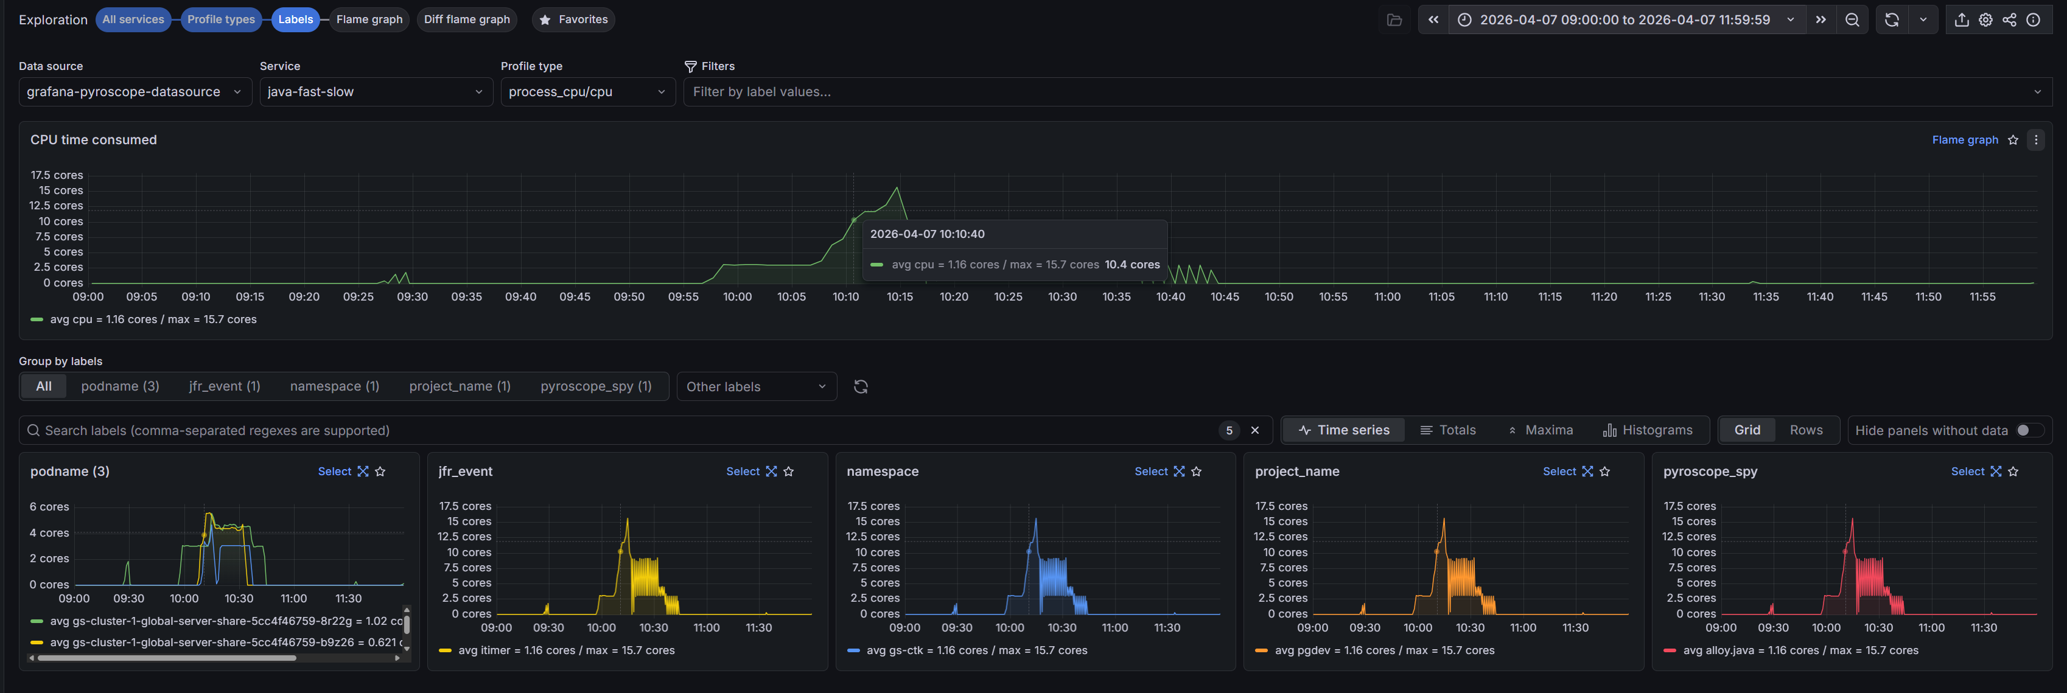Screen dimensions: 2067x693
Task: Go to Labels exploration step
Action: pyautogui.click(x=296, y=20)
